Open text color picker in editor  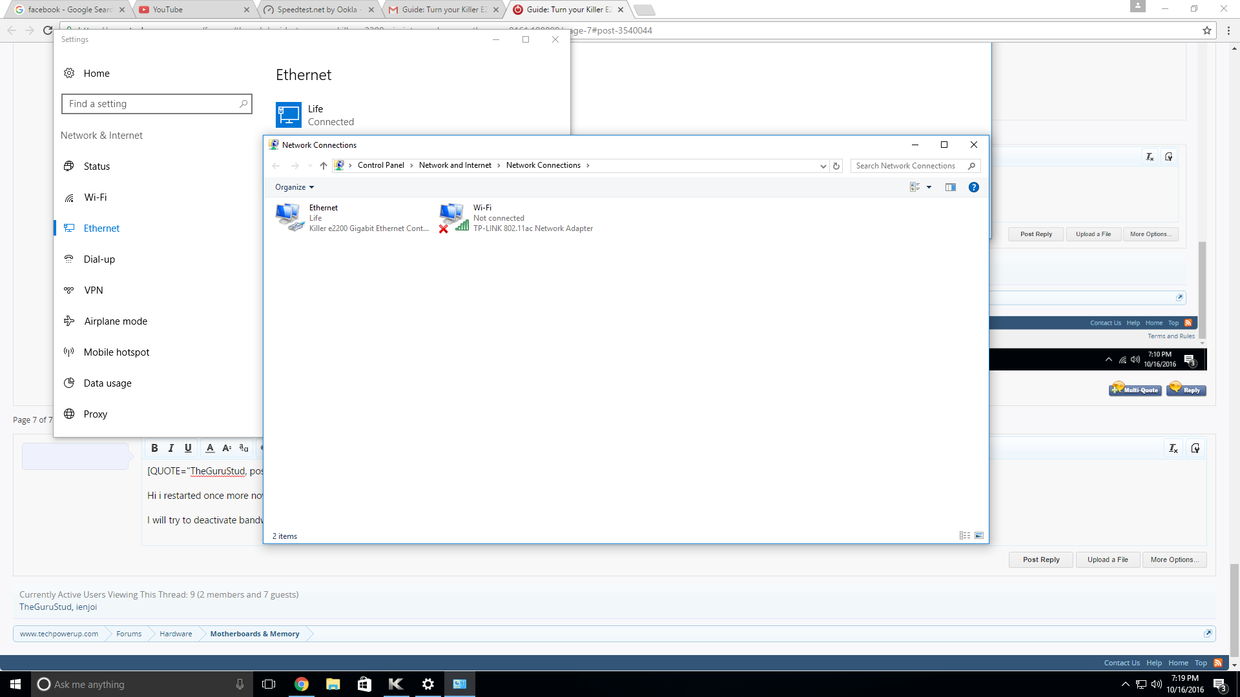(x=210, y=448)
